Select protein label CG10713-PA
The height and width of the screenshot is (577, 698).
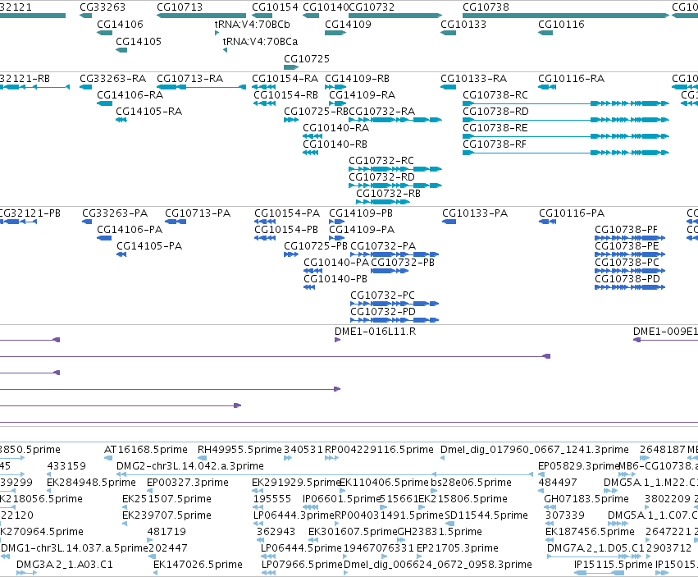(198, 213)
